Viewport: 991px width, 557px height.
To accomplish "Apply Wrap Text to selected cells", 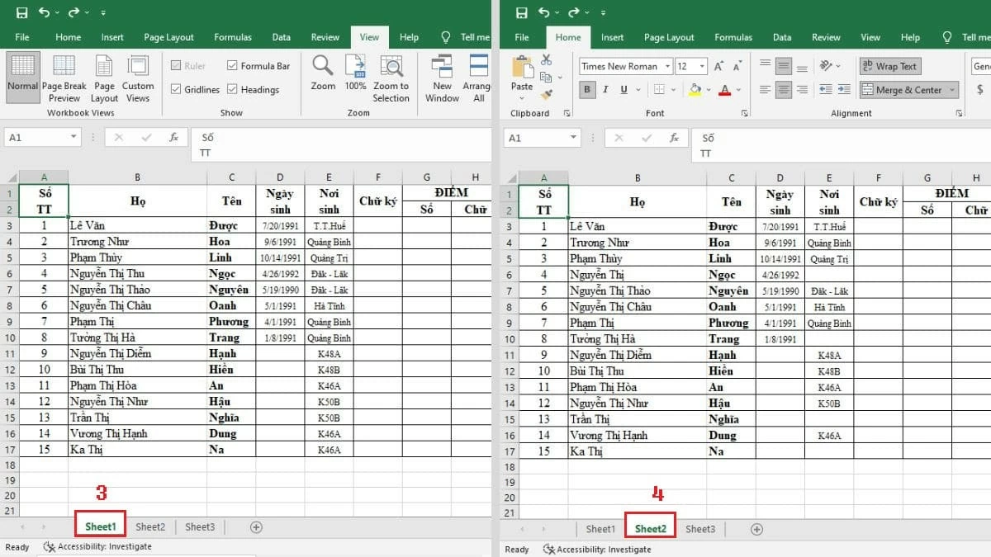I will click(890, 65).
